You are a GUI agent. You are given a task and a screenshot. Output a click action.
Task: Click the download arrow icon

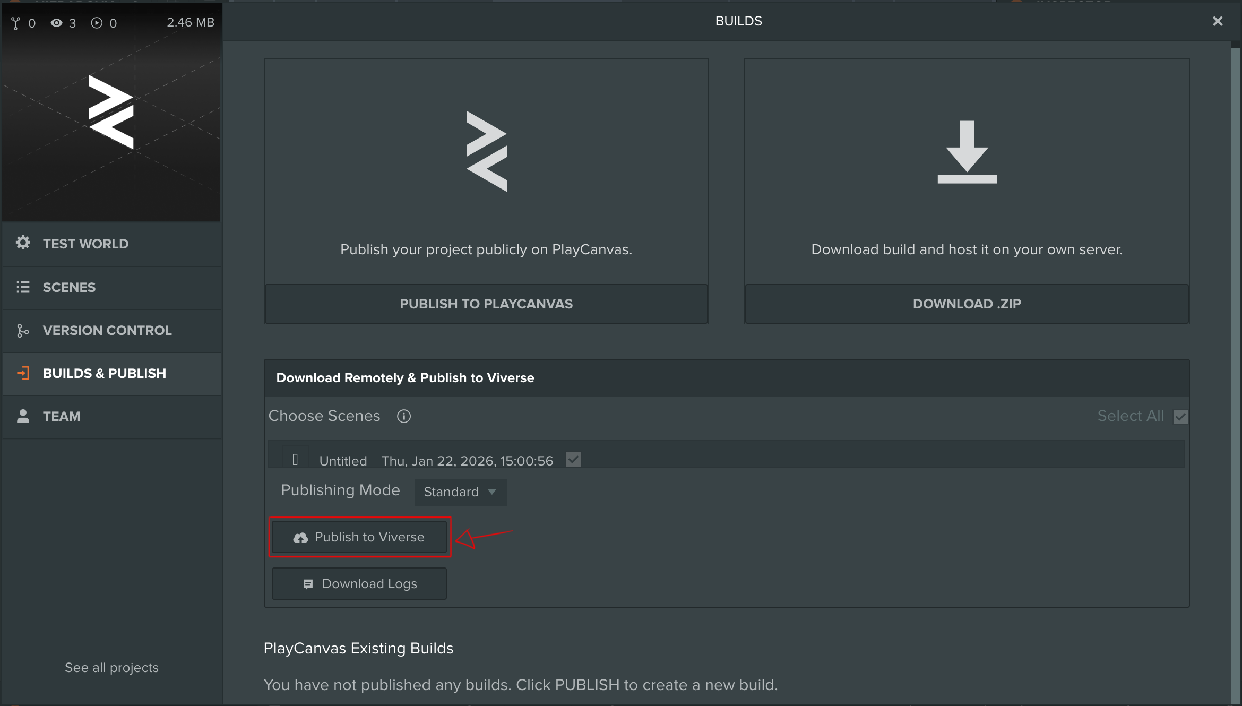click(967, 152)
